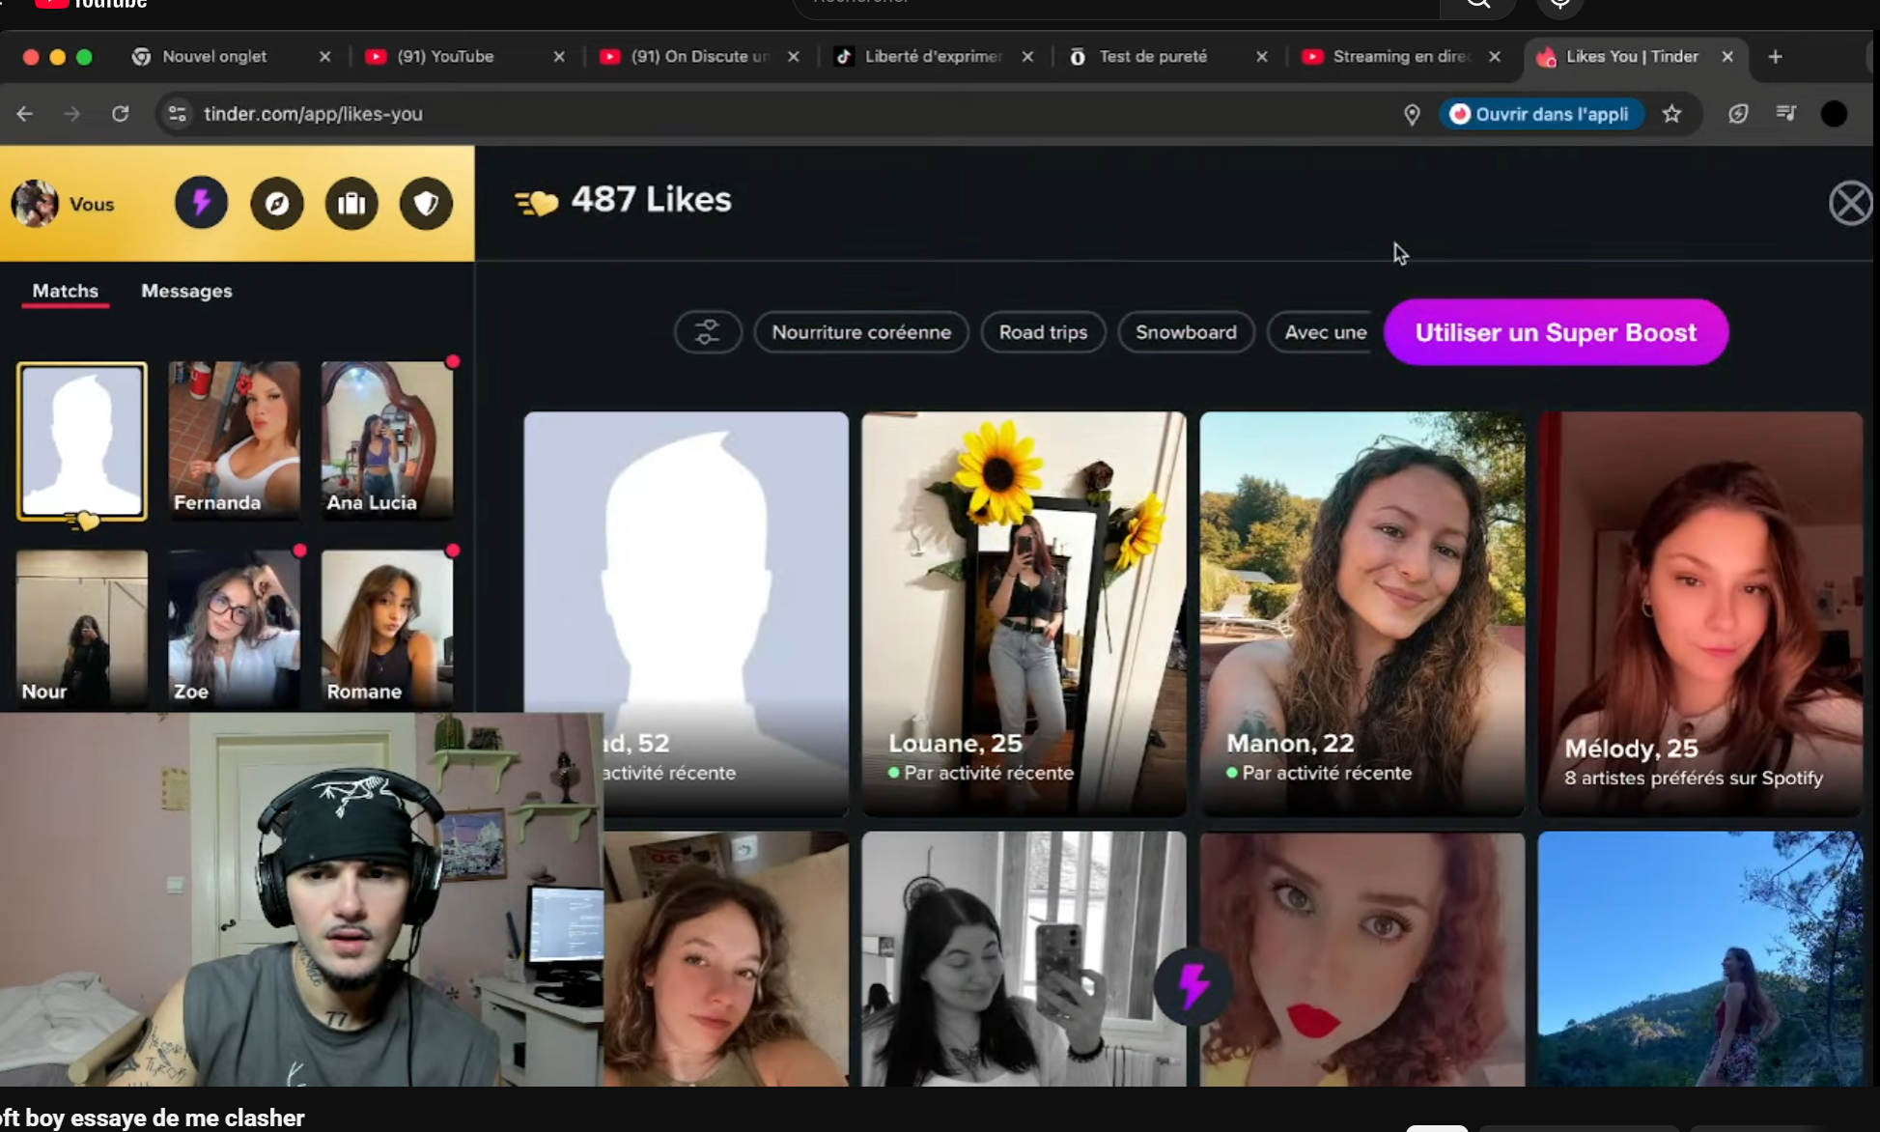This screenshot has width=1880, height=1132.
Task: Switch to the Test de pureté browser tab
Action: [x=1153, y=57]
